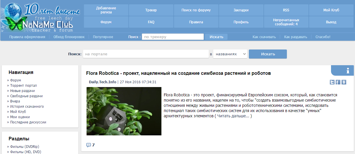This screenshot has width=355, height=154.
Task: Open Форум in top menu
Action: [106, 22]
